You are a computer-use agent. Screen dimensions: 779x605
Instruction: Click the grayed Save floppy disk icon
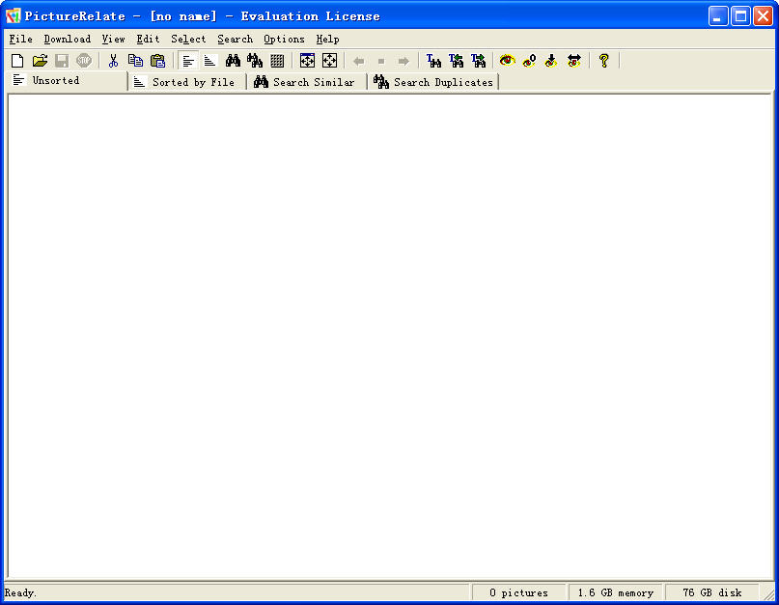coord(62,61)
